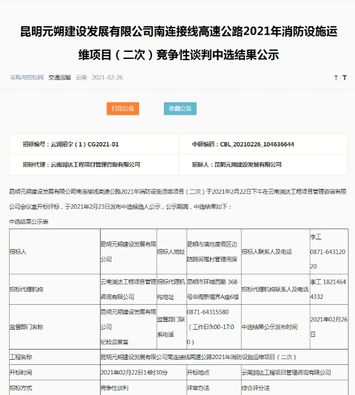
Task: Click the publish date 2021-02-26
Action: click(x=107, y=77)
